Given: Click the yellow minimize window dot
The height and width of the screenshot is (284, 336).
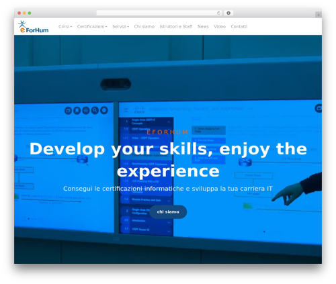Looking at the screenshot, I should (24, 13).
